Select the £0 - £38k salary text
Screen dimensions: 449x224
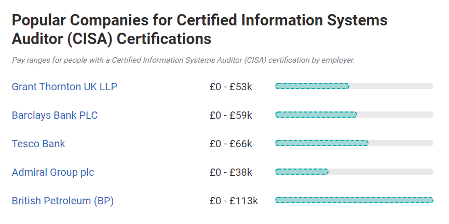tap(231, 172)
